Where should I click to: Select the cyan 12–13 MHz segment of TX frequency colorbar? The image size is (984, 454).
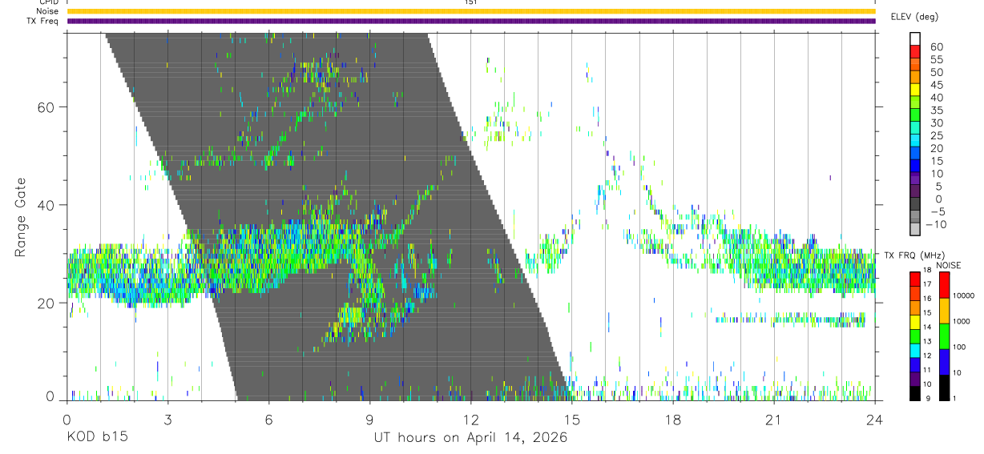point(914,349)
